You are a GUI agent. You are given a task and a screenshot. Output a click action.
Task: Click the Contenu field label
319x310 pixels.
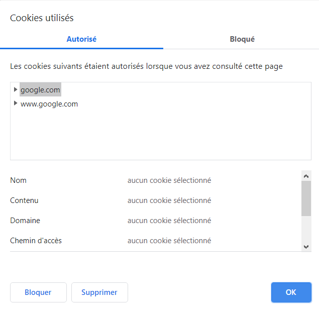coord(24,200)
